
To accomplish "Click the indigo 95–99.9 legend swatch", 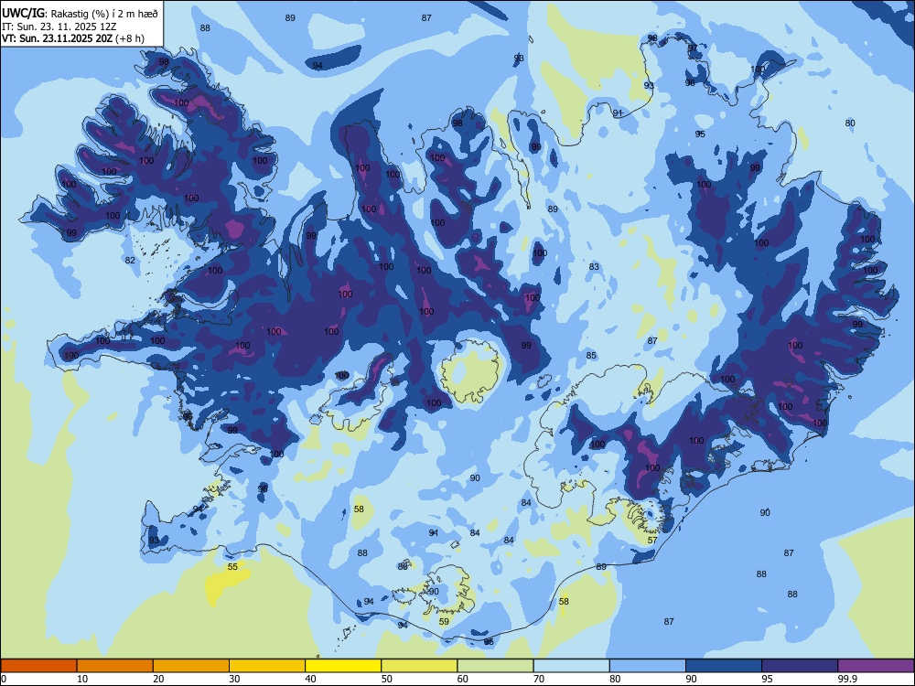I will [x=800, y=666].
